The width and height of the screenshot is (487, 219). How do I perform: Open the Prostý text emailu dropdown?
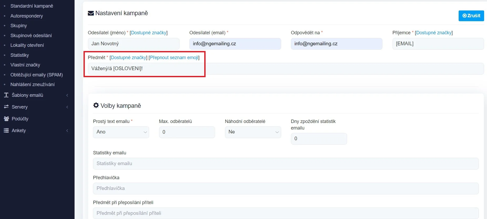click(x=121, y=132)
